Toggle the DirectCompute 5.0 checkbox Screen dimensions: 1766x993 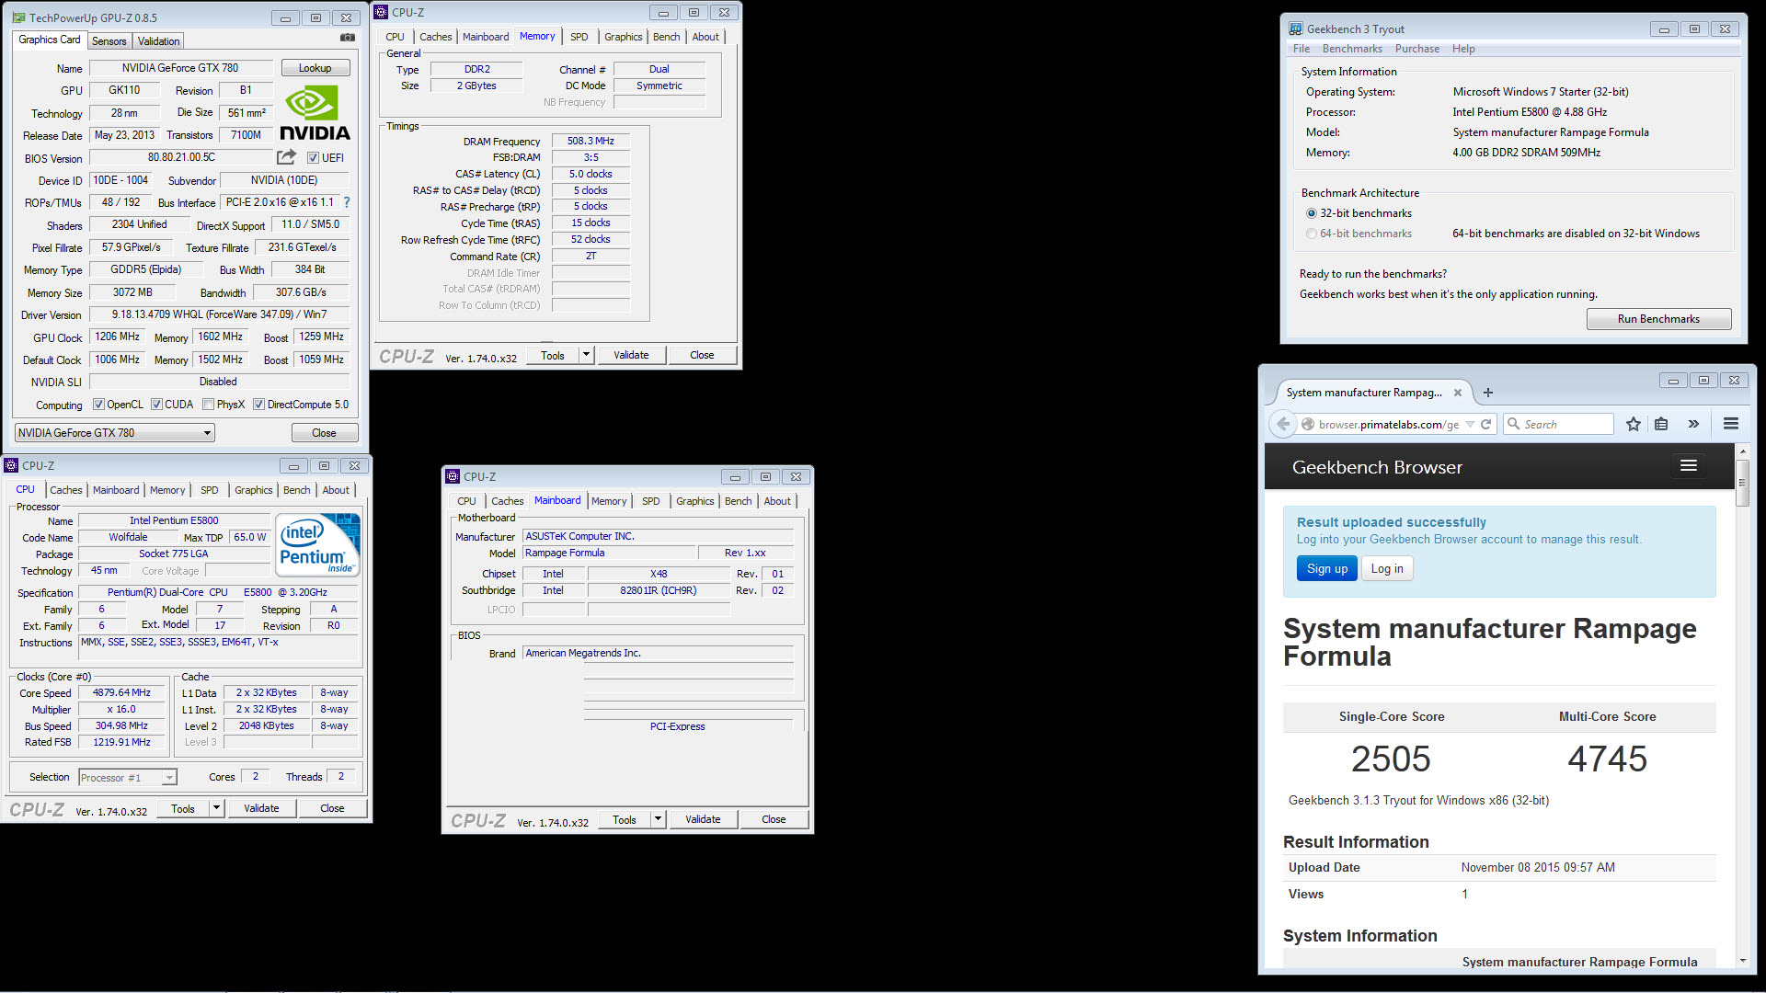point(258,405)
